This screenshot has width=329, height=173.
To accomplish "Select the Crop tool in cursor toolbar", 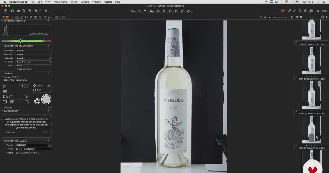I will pos(152,11).
